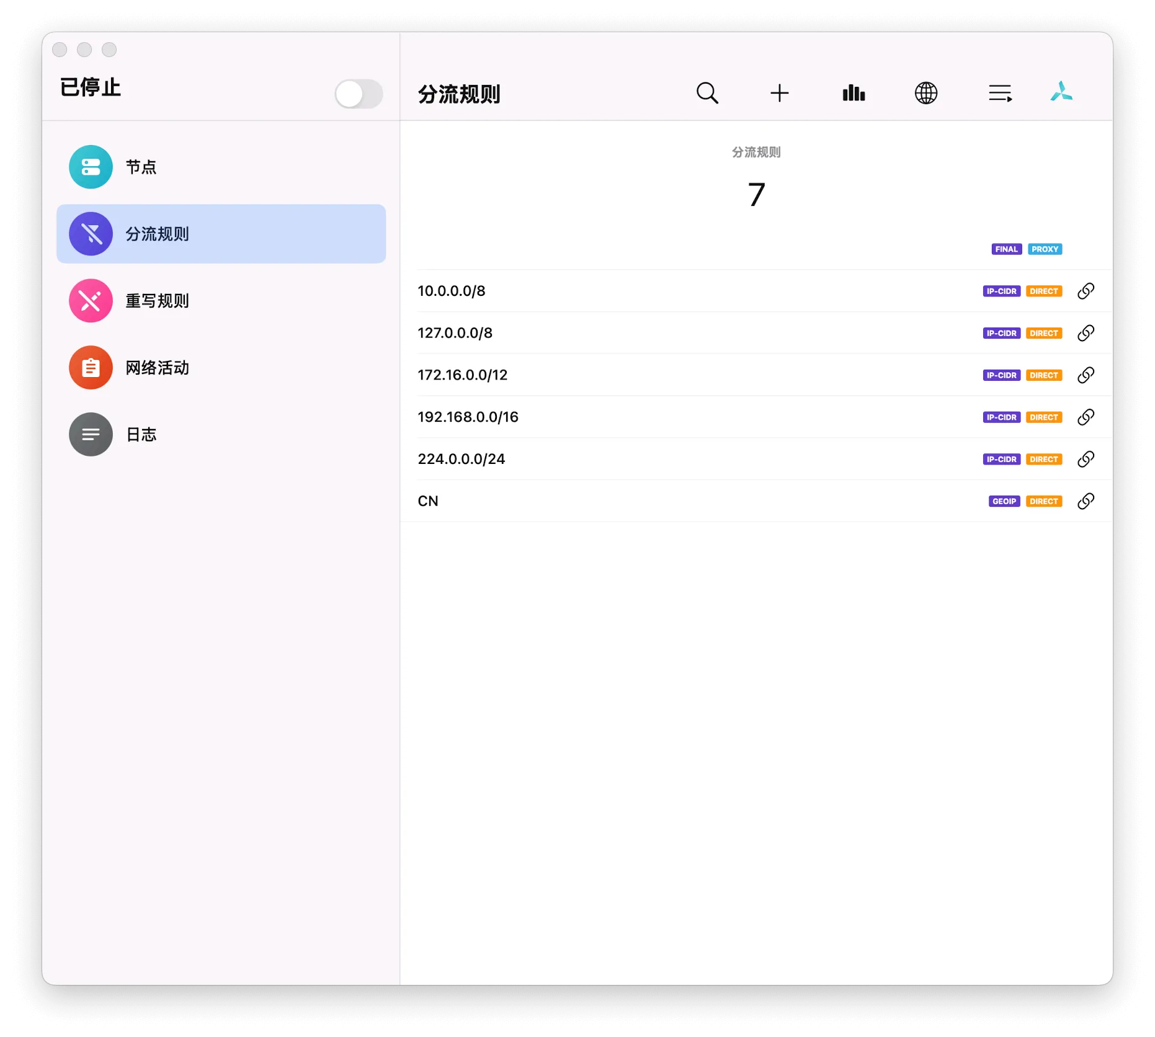This screenshot has height=1037, width=1155.
Task: Click the link icon next to 10.0.0.0/8
Action: tap(1086, 291)
